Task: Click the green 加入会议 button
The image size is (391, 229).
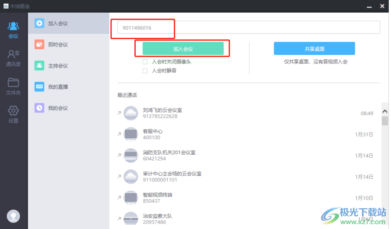Action: pos(183,48)
